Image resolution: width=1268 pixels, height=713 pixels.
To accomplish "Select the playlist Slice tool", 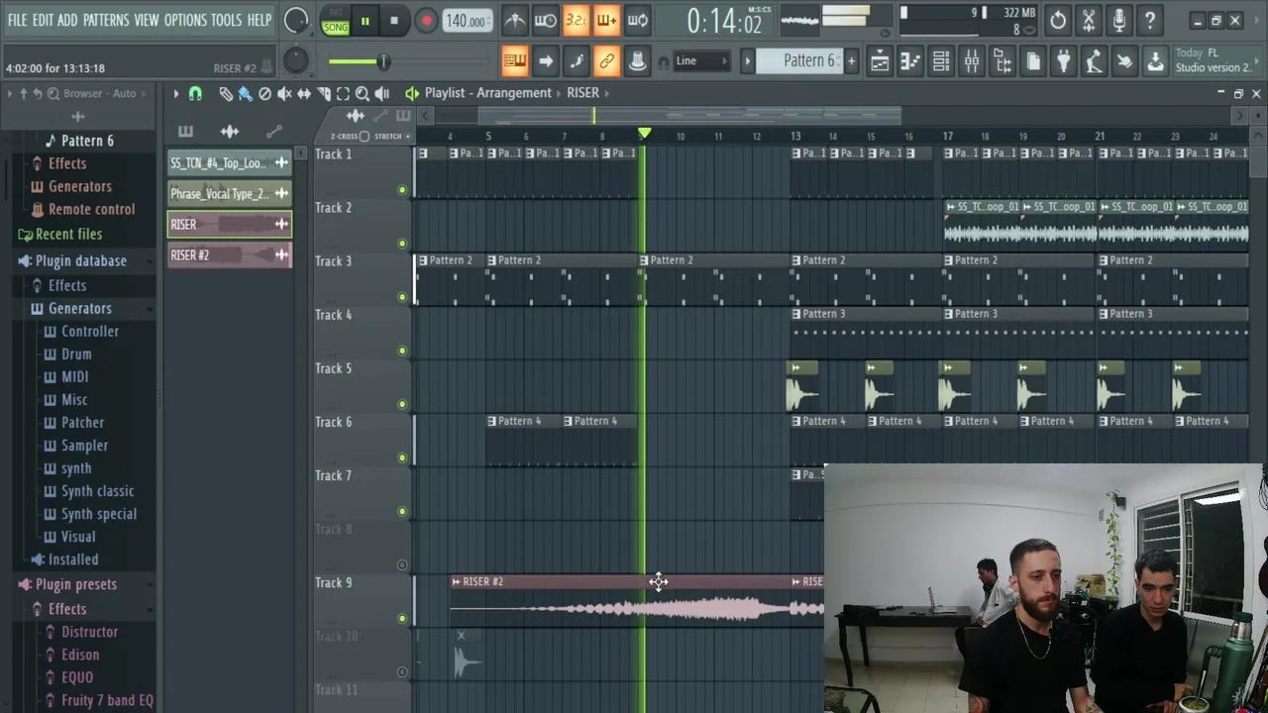I will pyautogui.click(x=323, y=93).
